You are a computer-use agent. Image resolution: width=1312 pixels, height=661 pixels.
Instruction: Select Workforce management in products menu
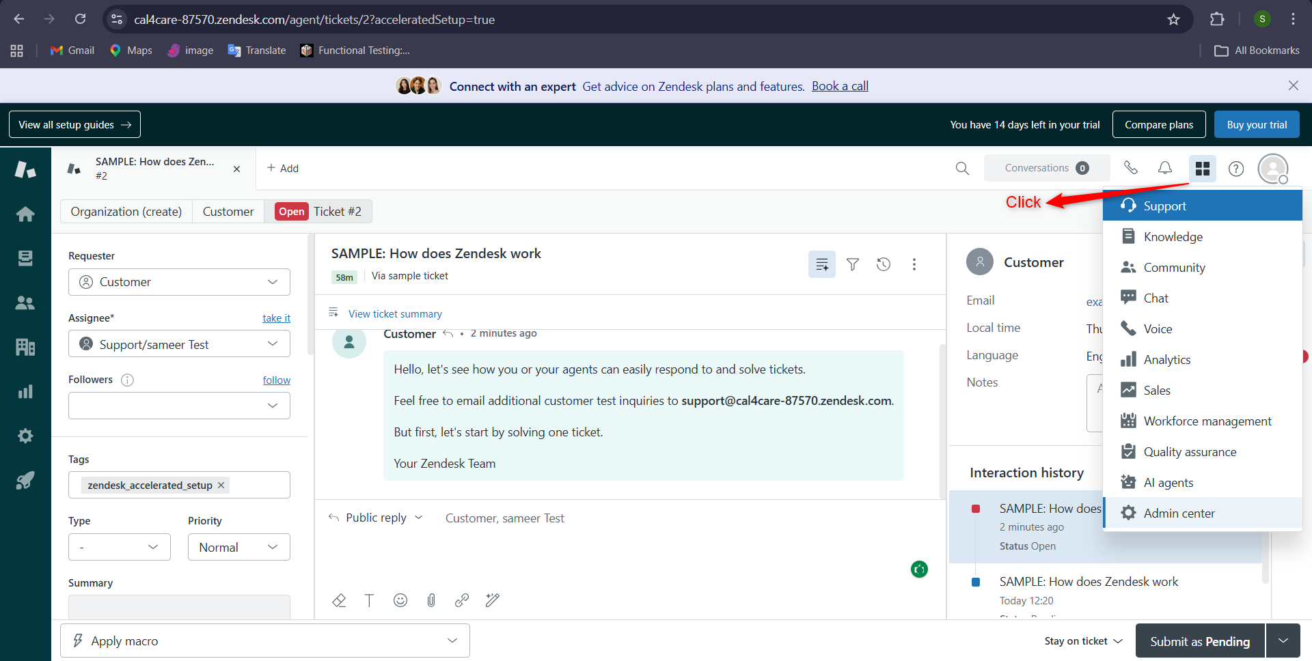tap(1203, 421)
